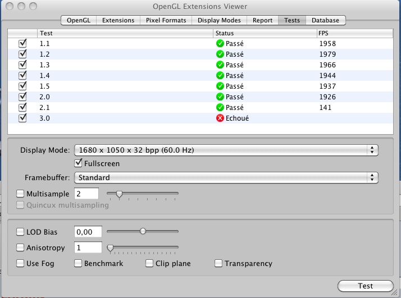Screen dimensions: 401x298
Task: Click the Anisotropy value field
Action: click(x=88, y=247)
